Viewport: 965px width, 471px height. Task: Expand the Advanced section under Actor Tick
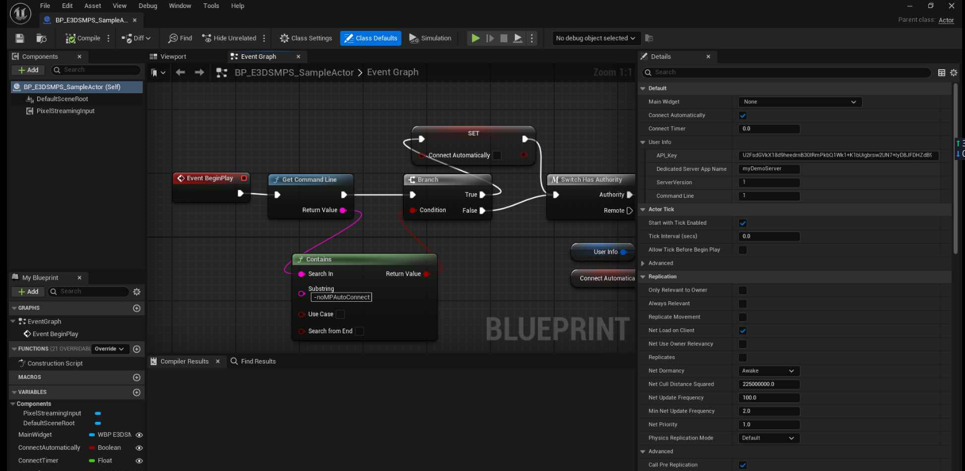click(643, 264)
